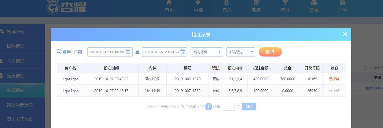
Task: Click bet amount 400.0000
Action: [x=261, y=79]
